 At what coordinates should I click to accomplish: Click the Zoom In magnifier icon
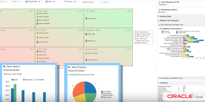click(64, 2)
